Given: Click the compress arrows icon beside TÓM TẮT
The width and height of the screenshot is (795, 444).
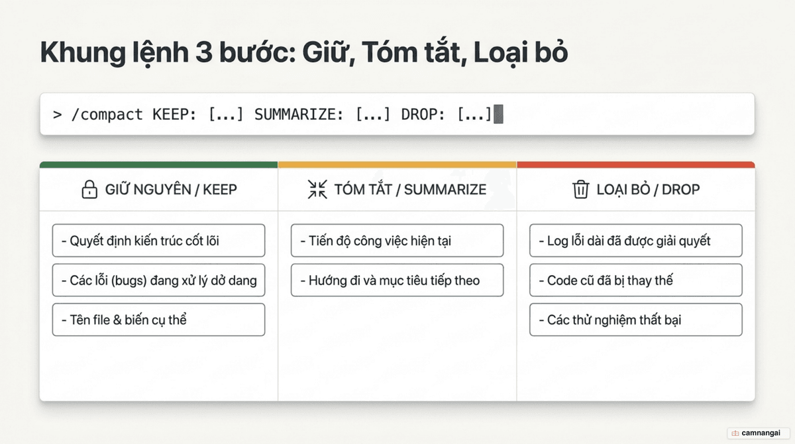Looking at the screenshot, I should (x=317, y=190).
